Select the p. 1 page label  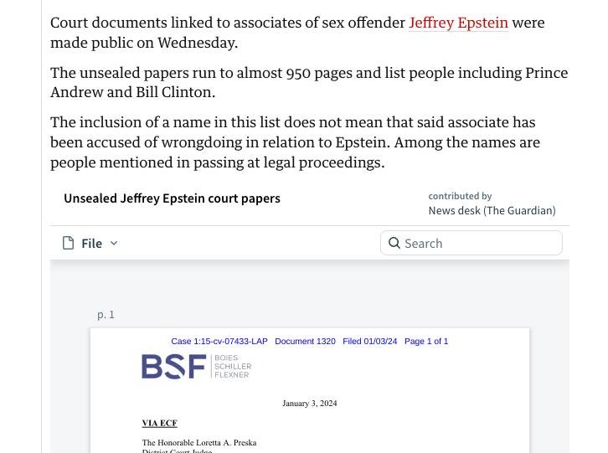coord(106,315)
